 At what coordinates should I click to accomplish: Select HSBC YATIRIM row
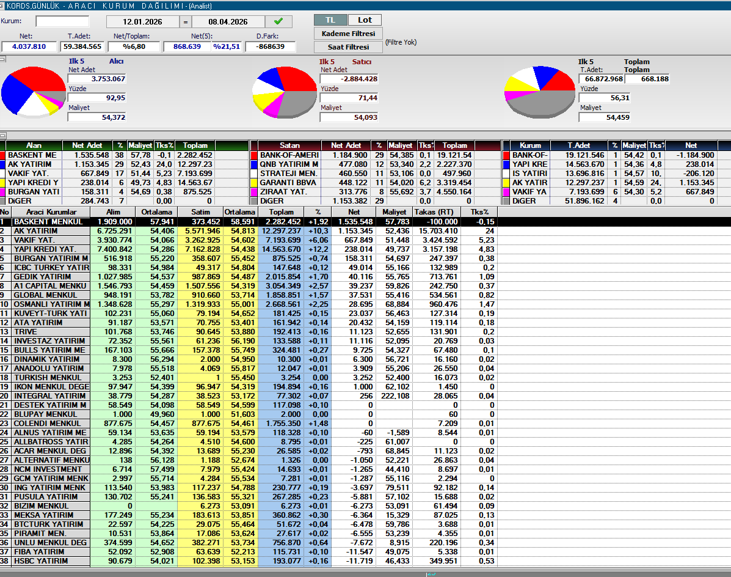point(249,561)
